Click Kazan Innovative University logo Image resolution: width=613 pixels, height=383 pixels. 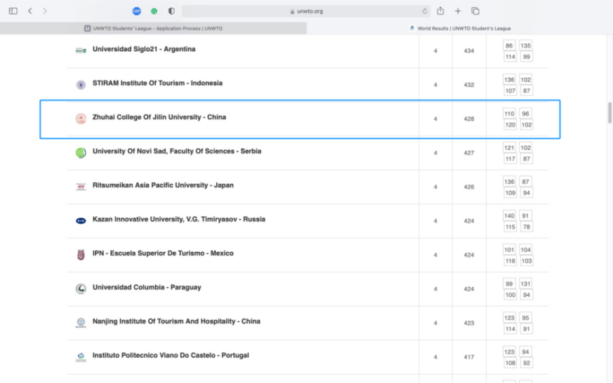point(81,220)
